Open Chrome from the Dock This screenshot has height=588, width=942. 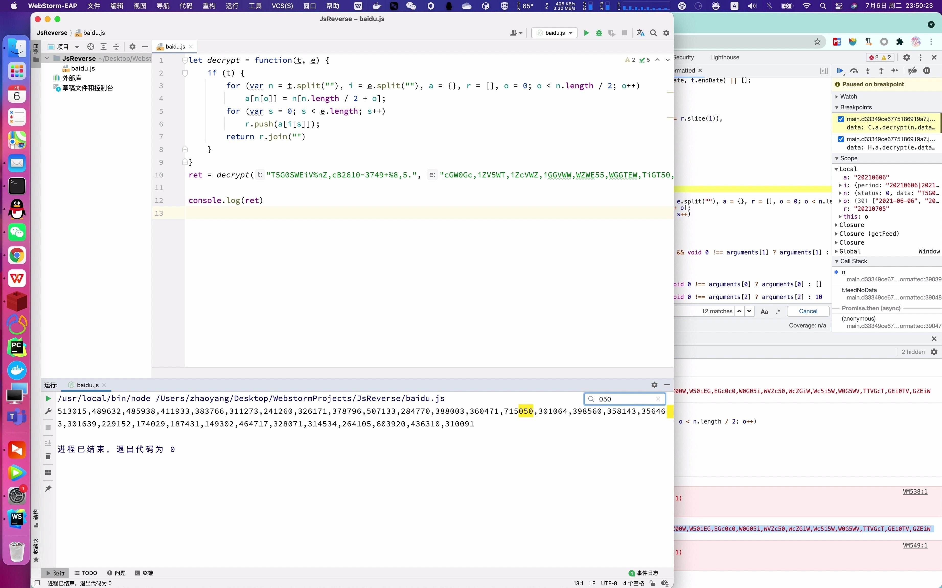16,256
